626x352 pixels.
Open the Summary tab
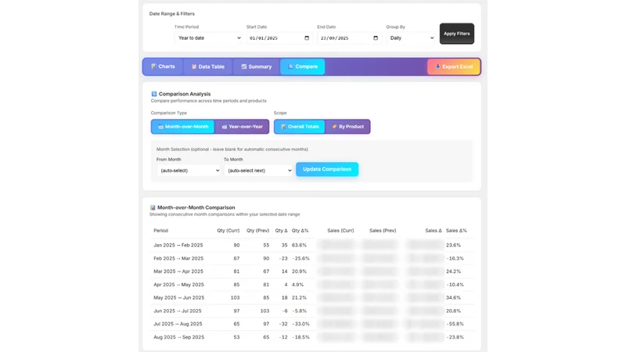coord(257,66)
